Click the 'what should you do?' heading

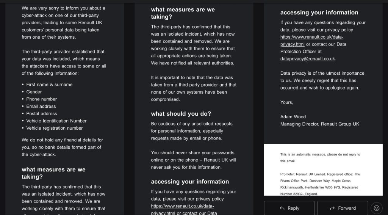click(x=181, y=114)
